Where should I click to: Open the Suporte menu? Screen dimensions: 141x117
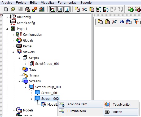tap(86, 3)
